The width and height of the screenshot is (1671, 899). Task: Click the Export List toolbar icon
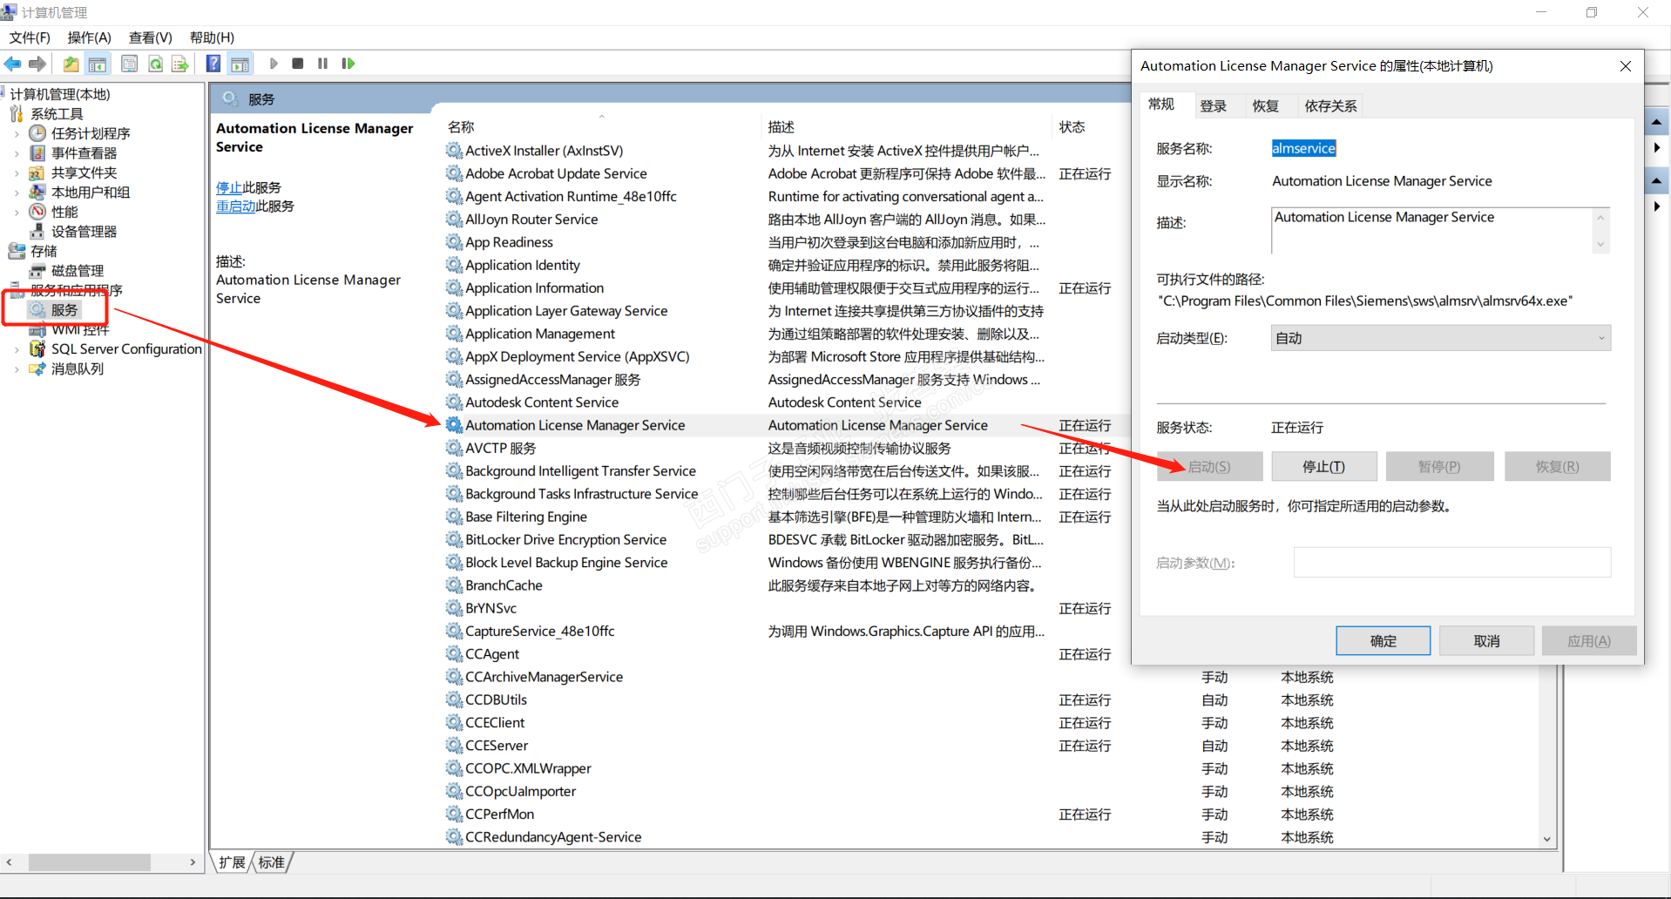click(x=180, y=64)
